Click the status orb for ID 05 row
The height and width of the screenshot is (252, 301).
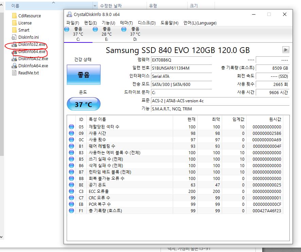(x=71, y=127)
